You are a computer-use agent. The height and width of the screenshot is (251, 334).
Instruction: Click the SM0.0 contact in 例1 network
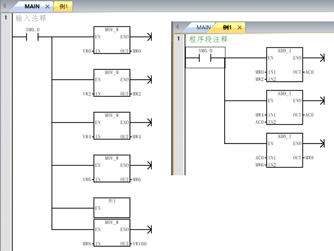(205, 58)
